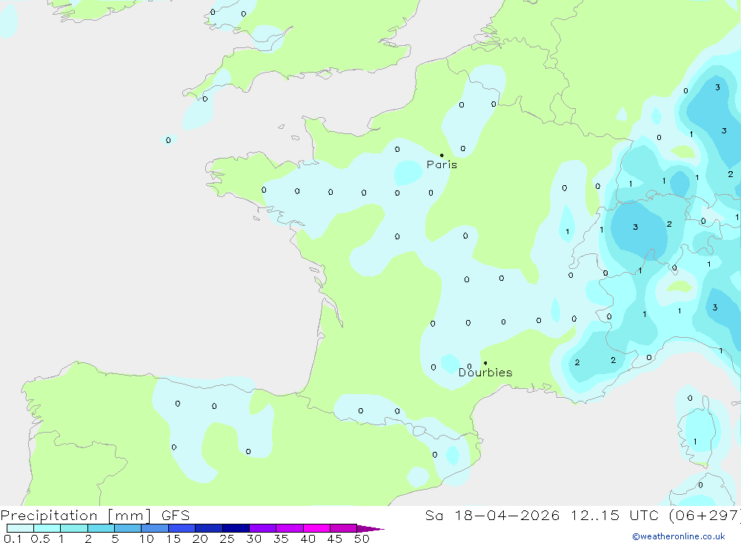Viewport: 741px width, 543px height.
Task: Click the 10–15 mm legend swatch
Action: tap(155, 528)
